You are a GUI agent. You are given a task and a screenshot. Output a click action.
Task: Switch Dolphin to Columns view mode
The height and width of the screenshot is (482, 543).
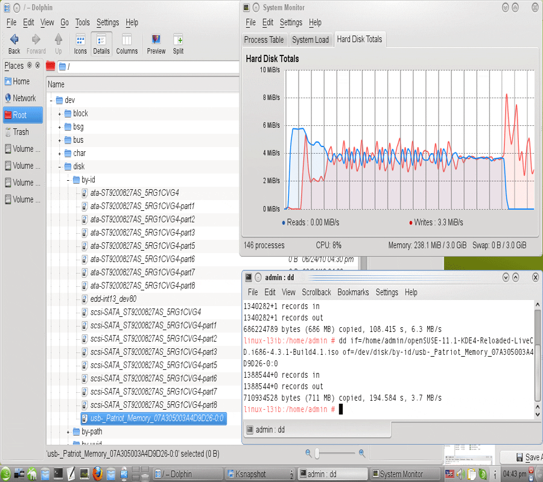pos(127,44)
